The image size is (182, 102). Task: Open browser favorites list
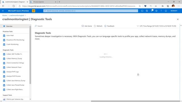163,6
